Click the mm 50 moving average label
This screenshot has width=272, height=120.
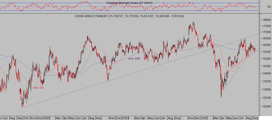[38, 88]
